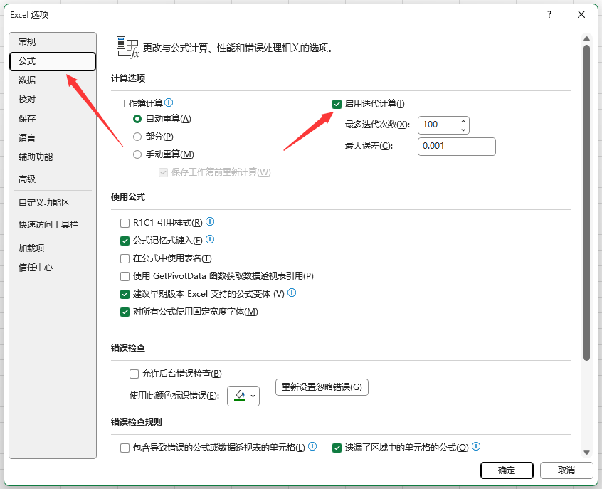Open the 语言 category
The width and height of the screenshot is (602, 489).
pyautogui.click(x=53, y=138)
